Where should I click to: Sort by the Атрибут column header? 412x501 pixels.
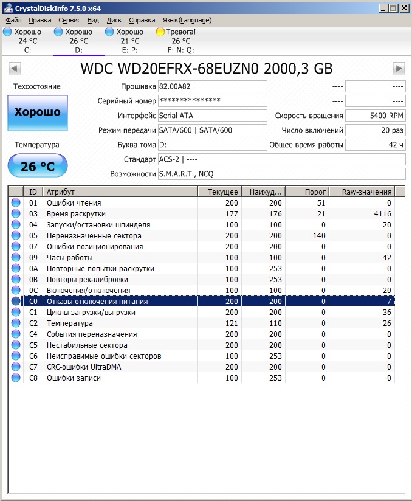[120, 192]
